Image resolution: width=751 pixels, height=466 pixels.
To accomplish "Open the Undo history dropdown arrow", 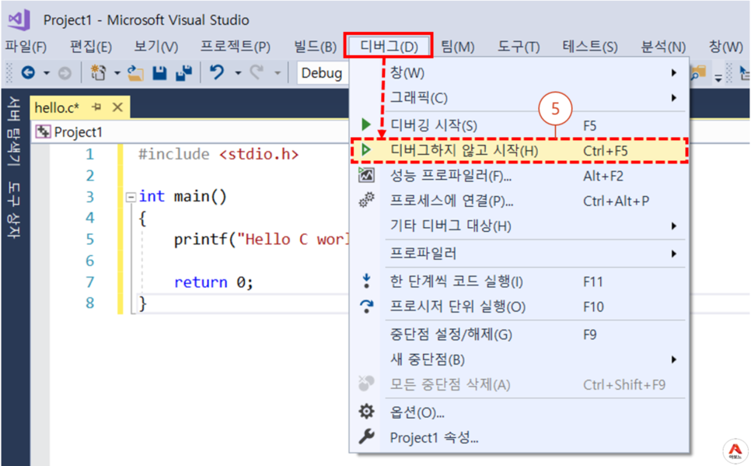I will (x=238, y=73).
